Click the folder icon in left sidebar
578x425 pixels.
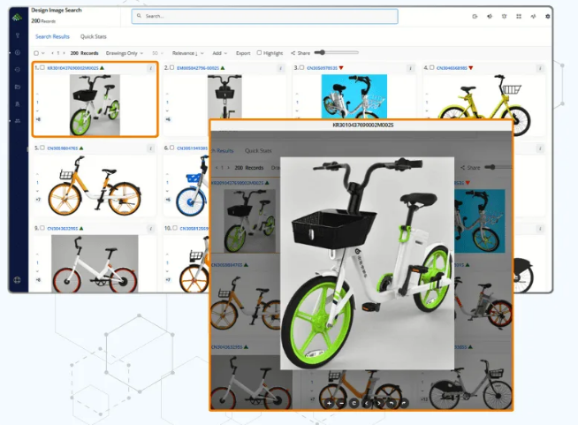[18, 87]
